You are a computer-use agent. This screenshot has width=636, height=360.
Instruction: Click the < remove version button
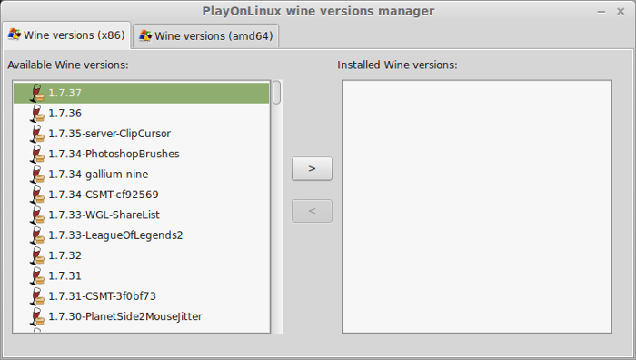312,211
